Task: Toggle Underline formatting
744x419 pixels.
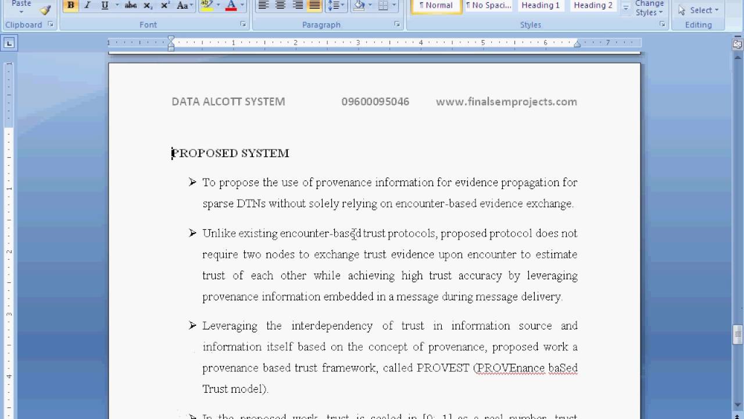Action: (x=105, y=6)
